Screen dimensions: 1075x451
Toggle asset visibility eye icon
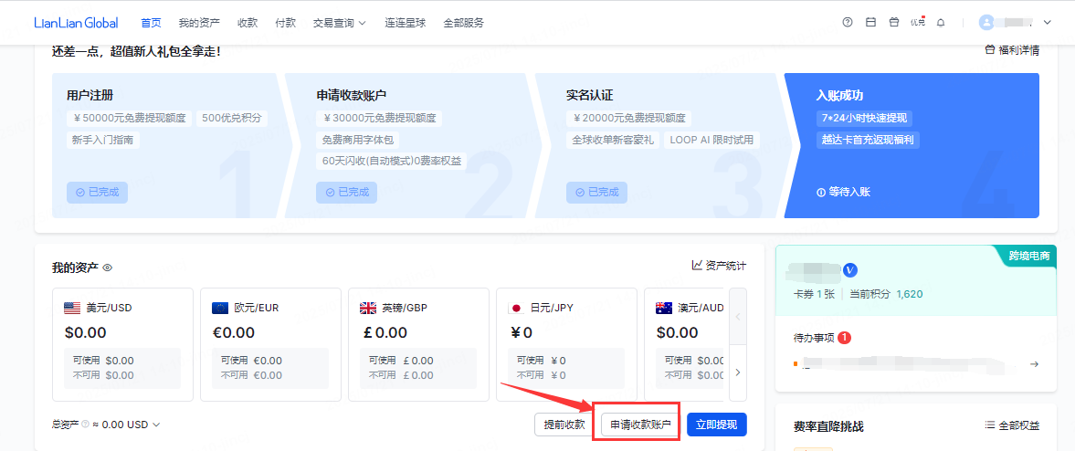[107, 267]
